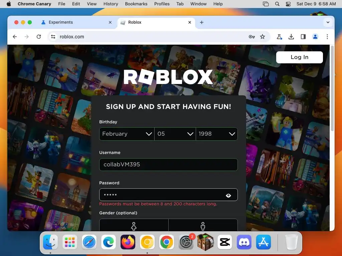Open Launchpad from the Dock
The height and width of the screenshot is (256, 342).
tap(70, 242)
